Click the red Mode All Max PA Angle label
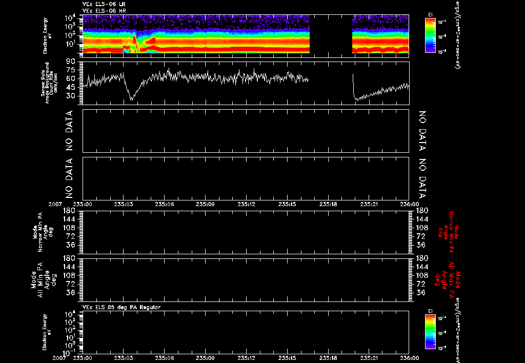Image resolution: width=525 pixels, height=363 pixels. [448, 279]
